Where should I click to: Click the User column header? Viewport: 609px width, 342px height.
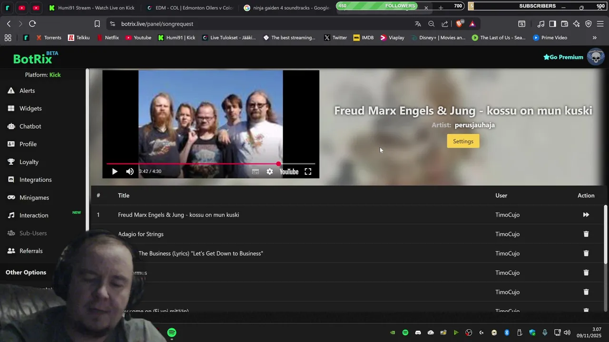click(501, 195)
